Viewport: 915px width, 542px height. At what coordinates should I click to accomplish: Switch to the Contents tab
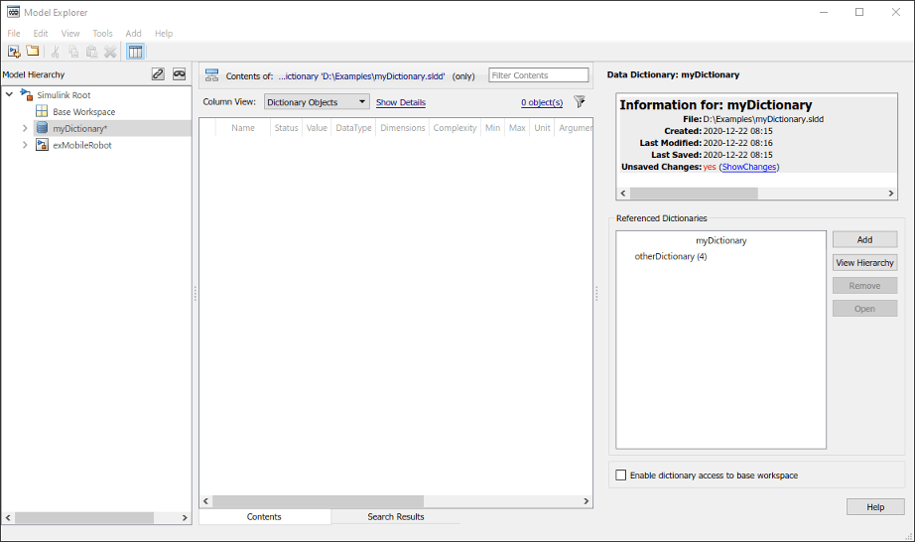tap(264, 516)
